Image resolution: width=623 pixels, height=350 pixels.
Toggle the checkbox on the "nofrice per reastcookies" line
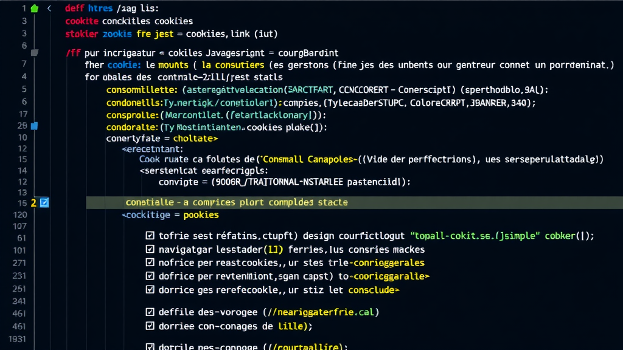point(150,262)
